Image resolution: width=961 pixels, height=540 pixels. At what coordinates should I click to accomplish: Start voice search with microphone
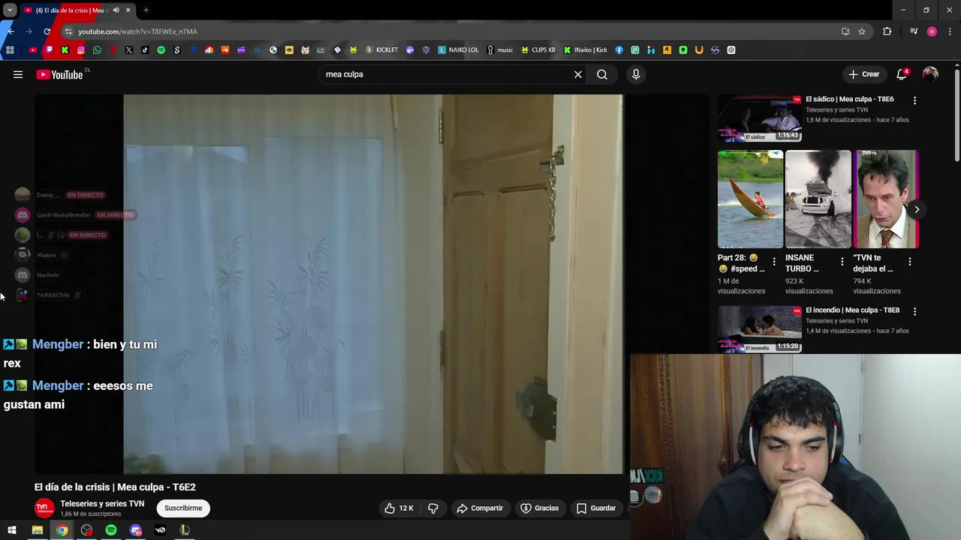636,74
